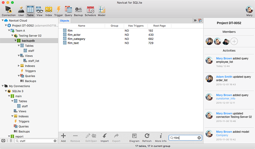Focus the staff sidebar search field
The width and height of the screenshot is (255, 149).
pyautogui.click(x=36, y=141)
